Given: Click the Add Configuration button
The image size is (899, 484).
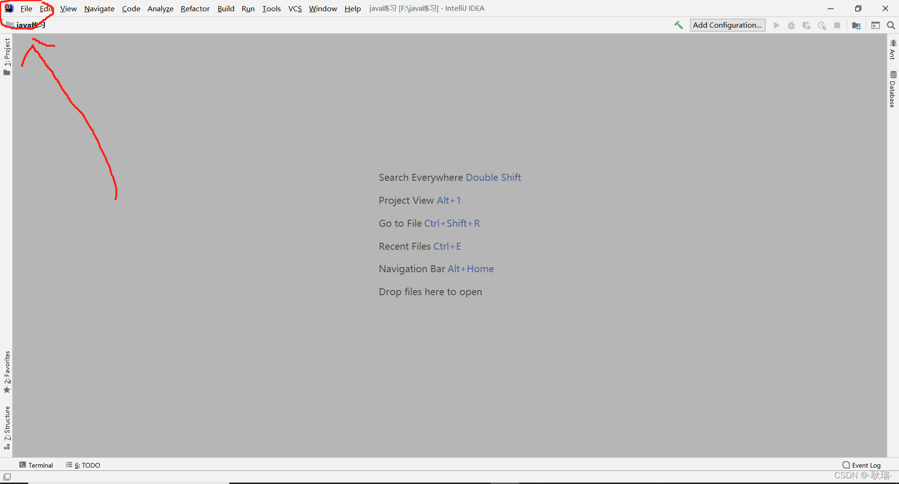Looking at the screenshot, I should click(x=728, y=25).
